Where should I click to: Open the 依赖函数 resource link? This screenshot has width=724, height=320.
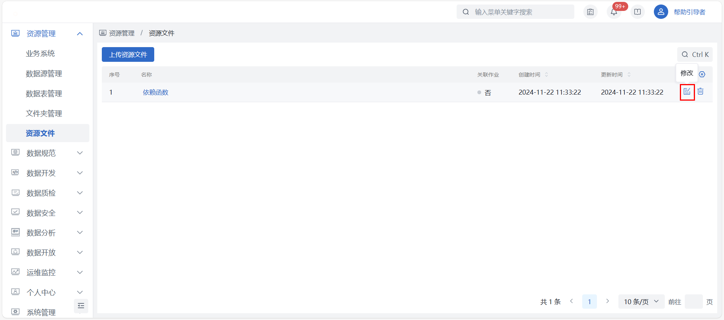155,92
